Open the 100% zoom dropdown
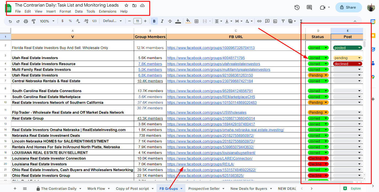Viewport: 379px width, 192px height. (x=47, y=21)
